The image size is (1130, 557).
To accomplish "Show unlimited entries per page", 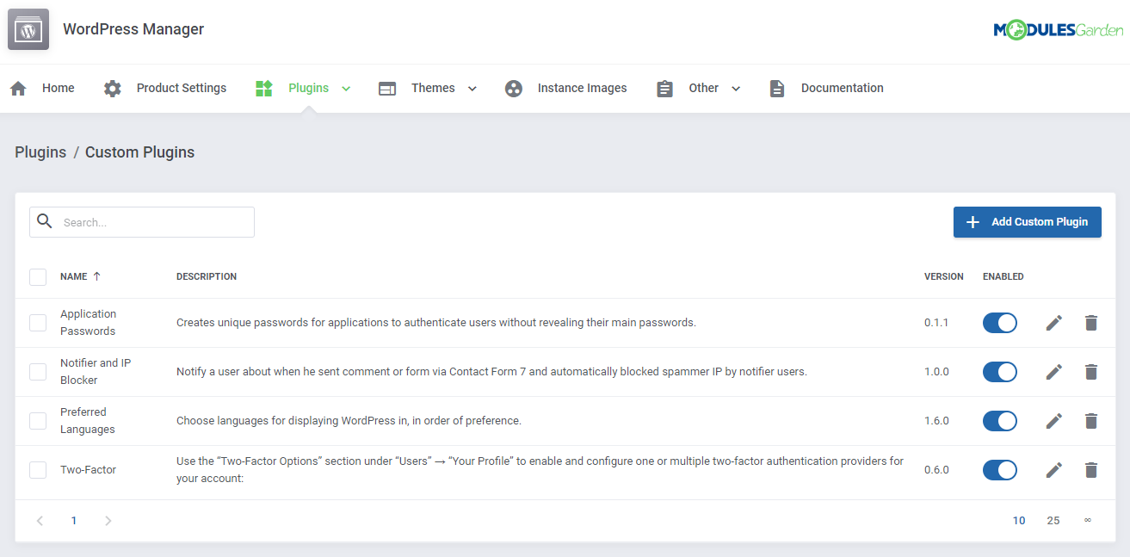I will (x=1088, y=521).
